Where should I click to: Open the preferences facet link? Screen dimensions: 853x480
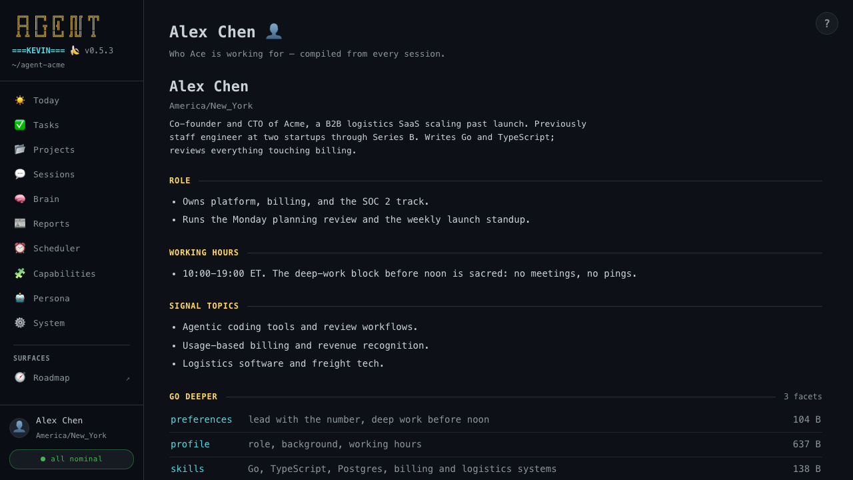(x=201, y=419)
